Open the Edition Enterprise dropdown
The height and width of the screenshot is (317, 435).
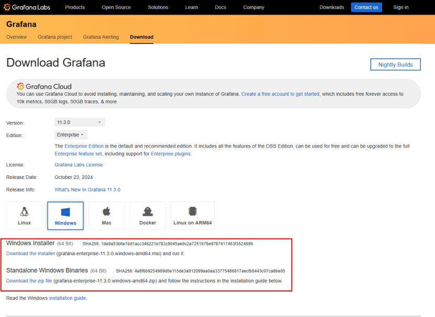[71, 135]
